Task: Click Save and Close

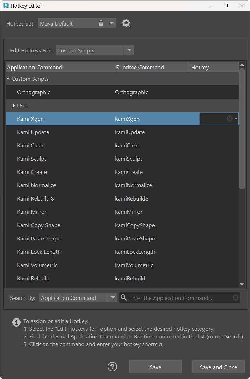Action: point(219,367)
